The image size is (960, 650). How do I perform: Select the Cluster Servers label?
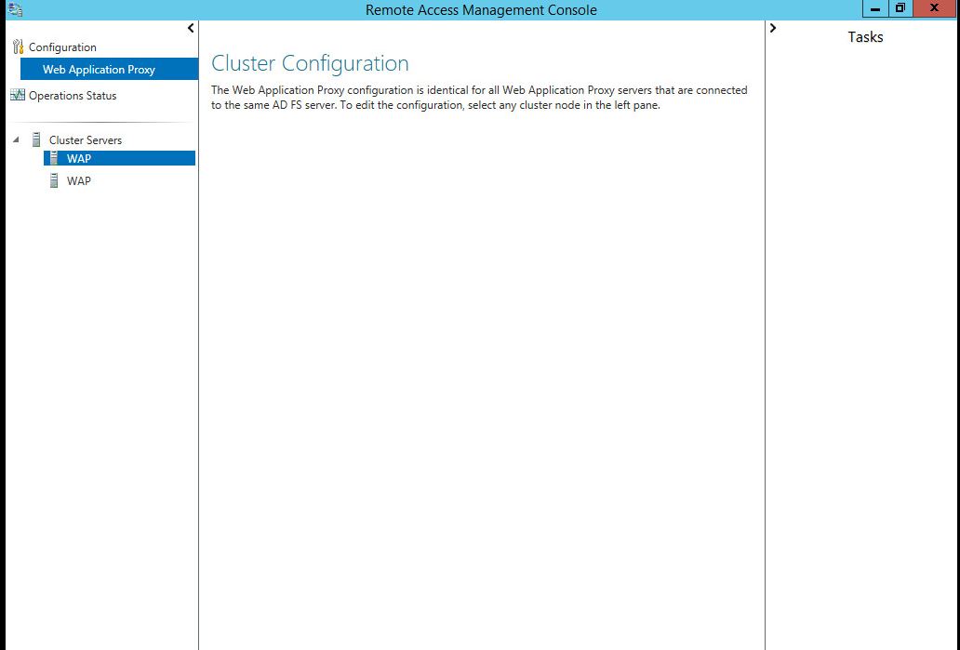click(x=85, y=140)
